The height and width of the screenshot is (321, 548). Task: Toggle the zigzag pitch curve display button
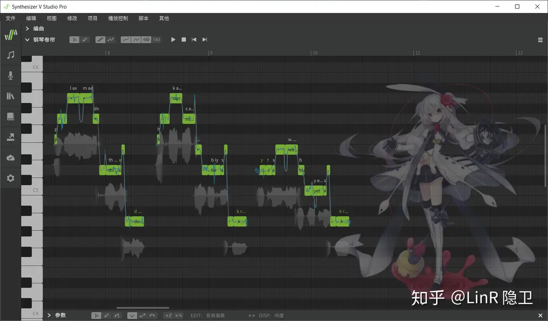[136, 40]
